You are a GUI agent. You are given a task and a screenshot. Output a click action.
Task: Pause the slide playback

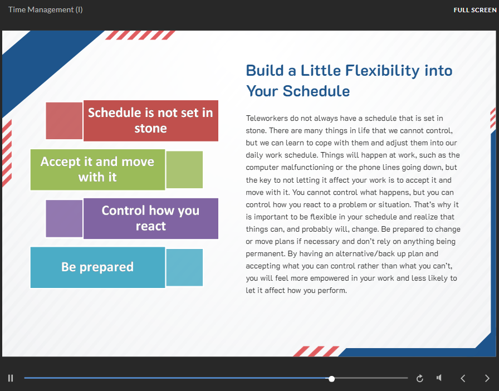(11, 378)
